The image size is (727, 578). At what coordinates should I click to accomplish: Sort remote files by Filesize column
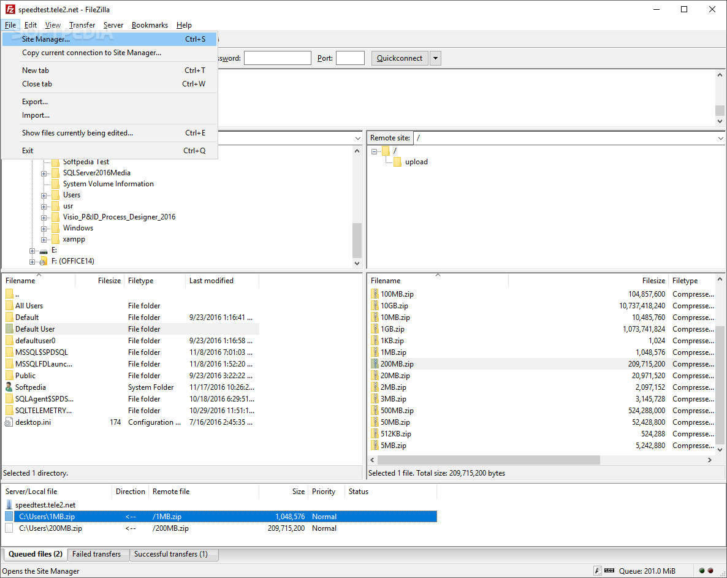tap(588, 281)
